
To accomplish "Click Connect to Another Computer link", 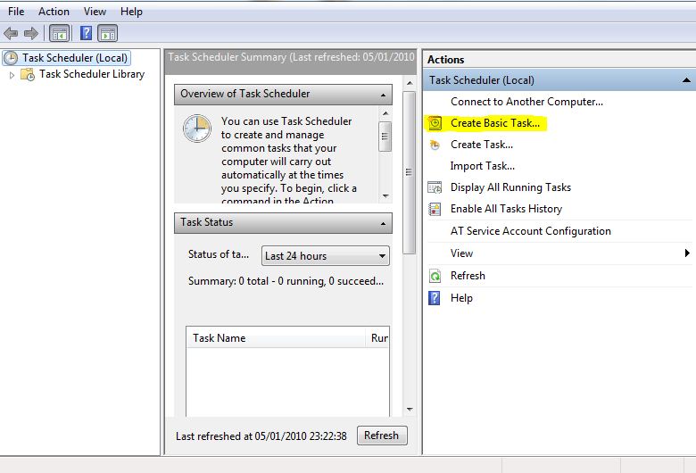I will tap(526, 102).
